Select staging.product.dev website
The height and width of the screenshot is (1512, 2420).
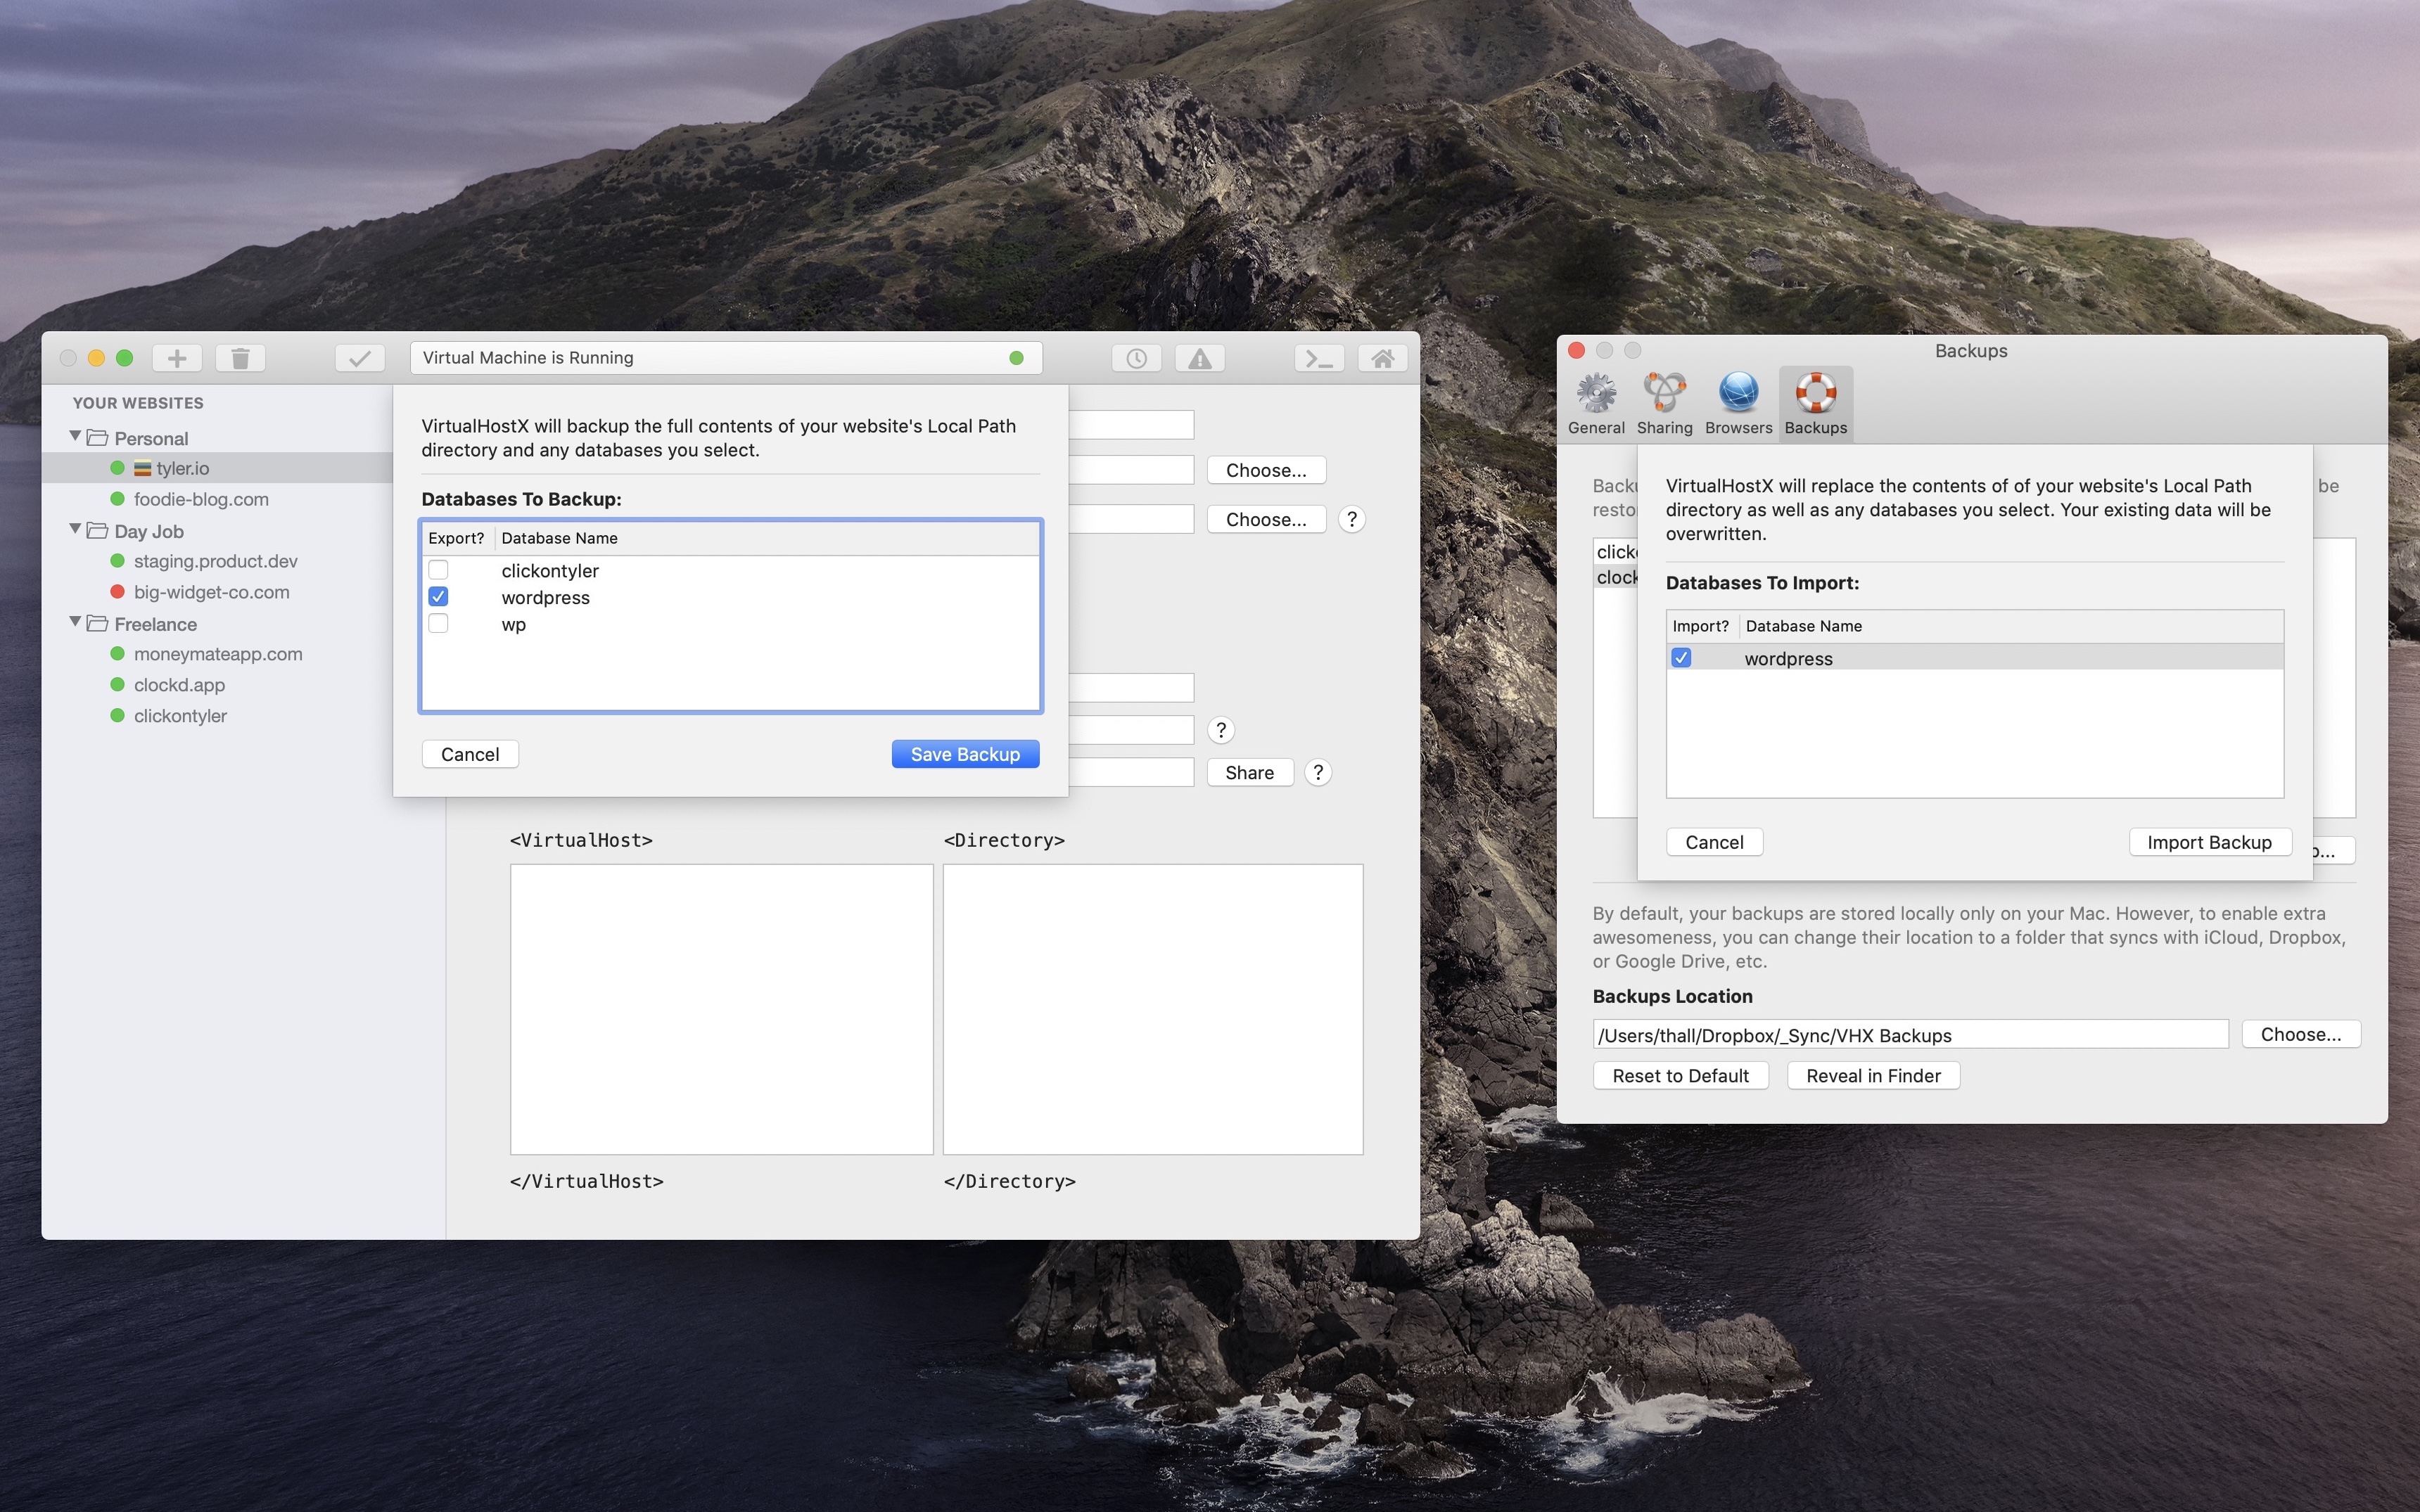coord(216,559)
